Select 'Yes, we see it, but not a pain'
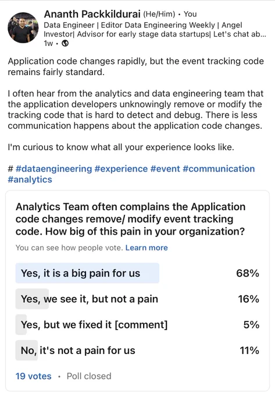Viewport: 275px width, 396px height. click(x=137, y=299)
